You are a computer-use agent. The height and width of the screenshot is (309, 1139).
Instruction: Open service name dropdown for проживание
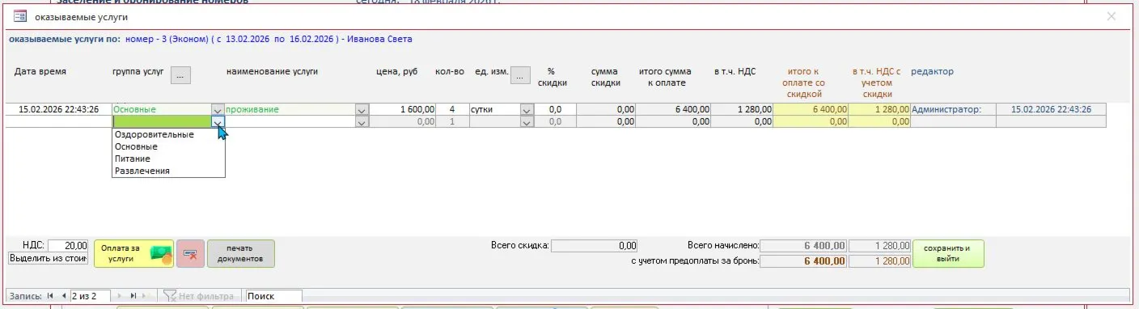362,109
